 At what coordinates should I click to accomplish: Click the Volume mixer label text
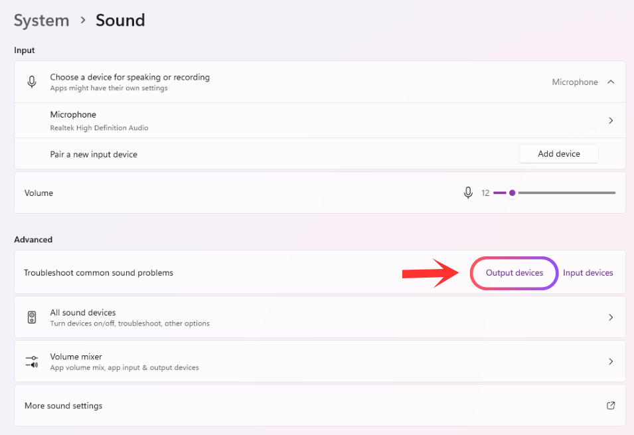pyautogui.click(x=76, y=357)
